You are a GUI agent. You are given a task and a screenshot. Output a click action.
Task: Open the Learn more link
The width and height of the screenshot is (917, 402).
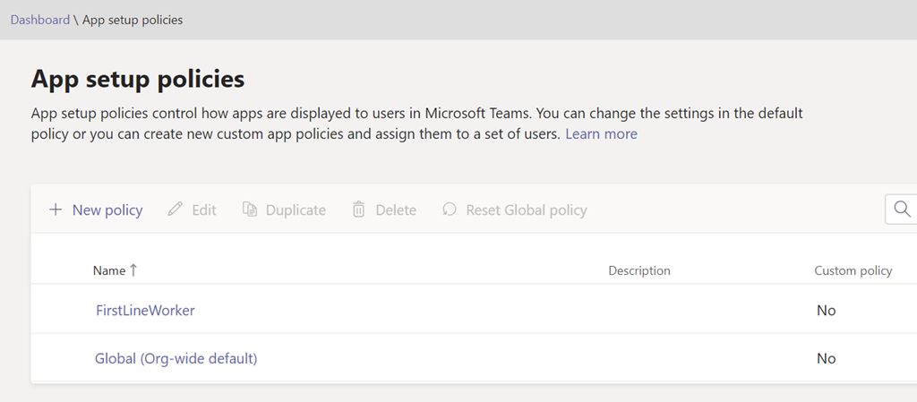tap(601, 134)
